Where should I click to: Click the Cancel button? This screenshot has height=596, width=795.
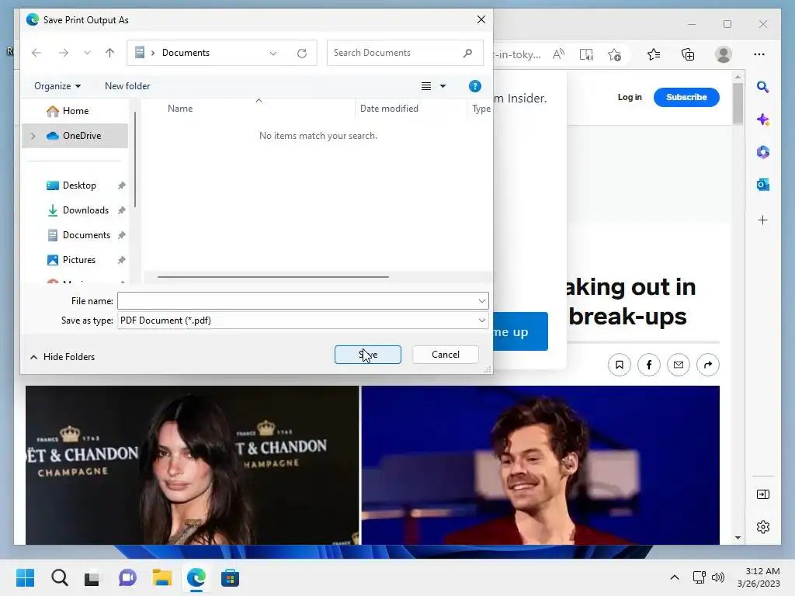coord(446,355)
